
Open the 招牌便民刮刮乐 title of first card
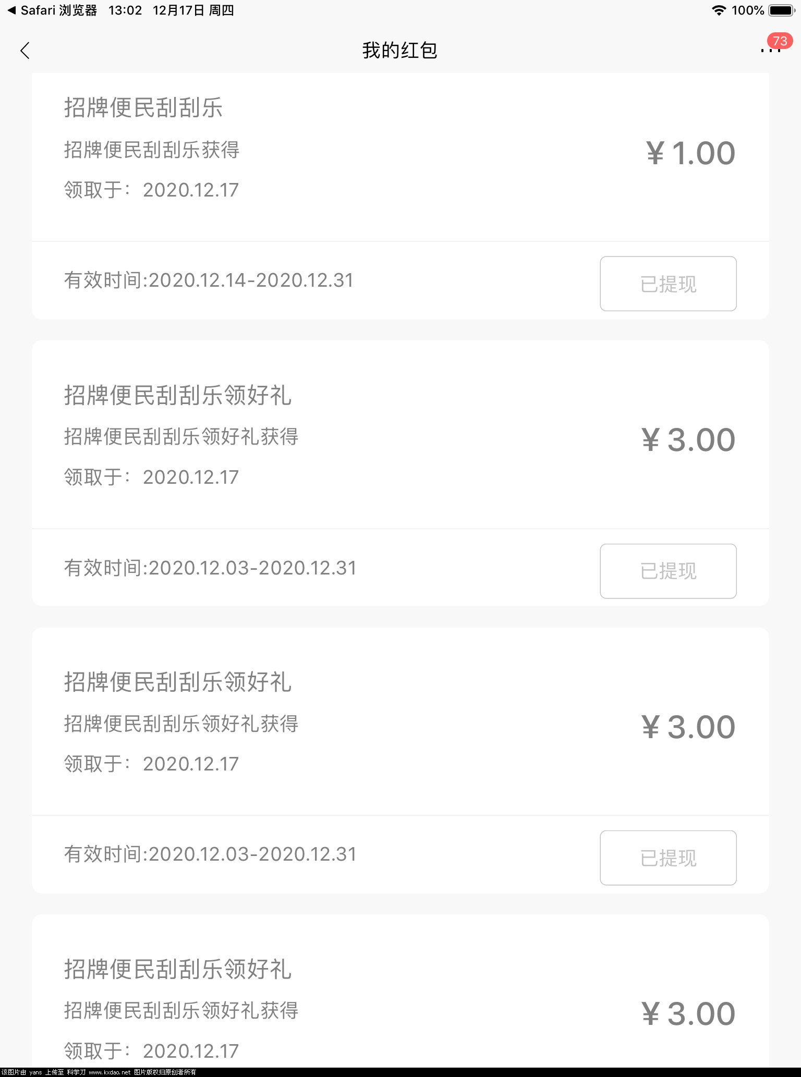point(143,108)
